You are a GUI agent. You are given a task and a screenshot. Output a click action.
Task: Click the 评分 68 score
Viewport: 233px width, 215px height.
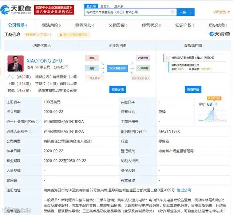[209, 104]
